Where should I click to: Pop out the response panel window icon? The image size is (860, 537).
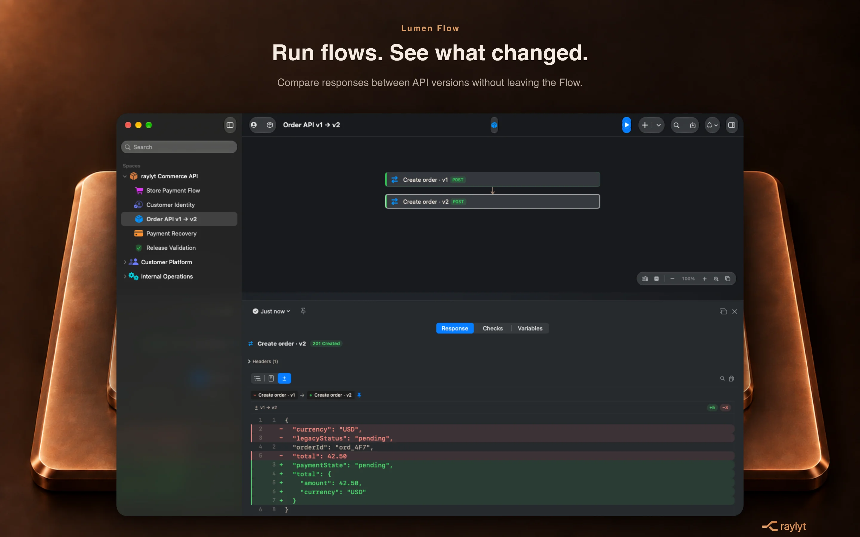tap(723, 311)
